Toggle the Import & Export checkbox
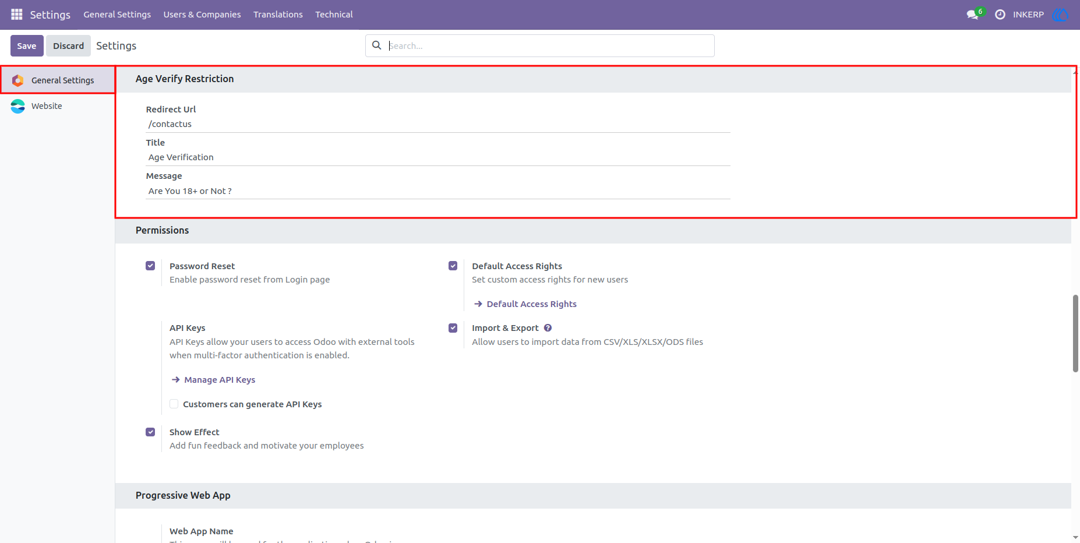This screenshot has width=1080, height=543. click(453, 328)
